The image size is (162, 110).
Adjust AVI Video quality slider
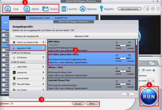pos(123,58)
